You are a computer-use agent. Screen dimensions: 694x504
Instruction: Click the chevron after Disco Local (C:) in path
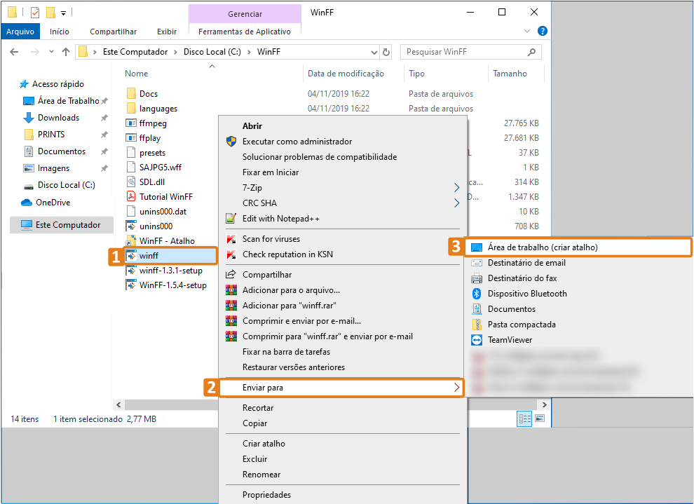(x=249, y=52)
